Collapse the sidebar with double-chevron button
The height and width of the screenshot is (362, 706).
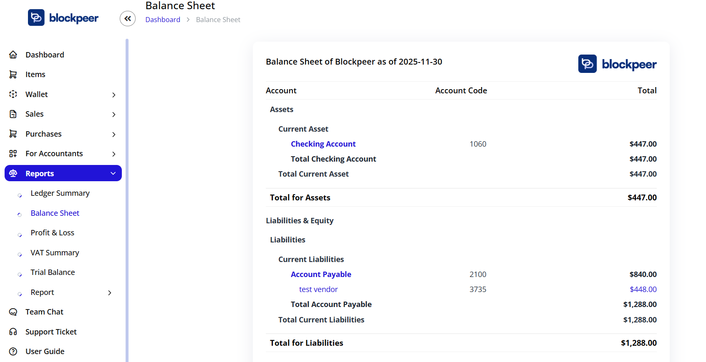click(128, 19)
